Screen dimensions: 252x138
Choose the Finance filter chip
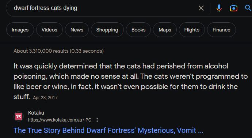221,30
